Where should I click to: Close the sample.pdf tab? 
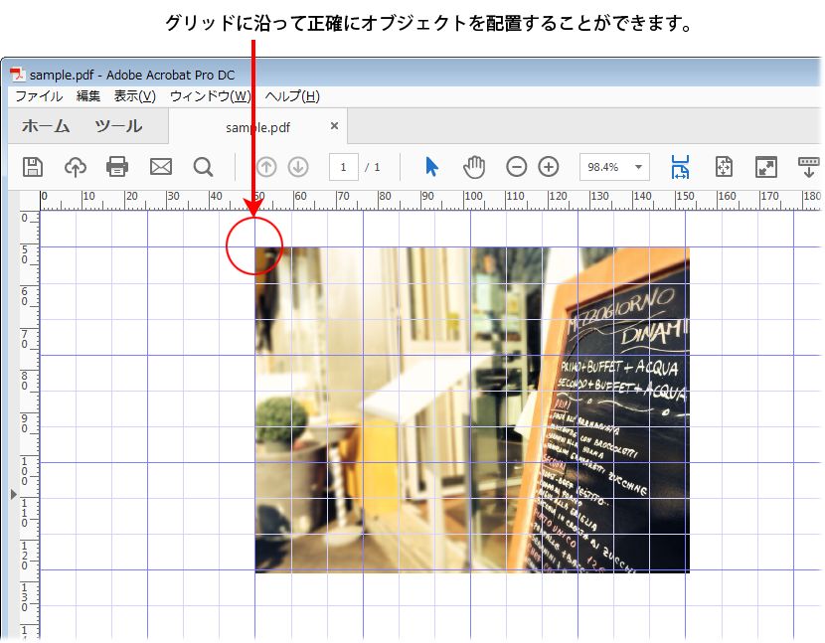pos(334,126)
